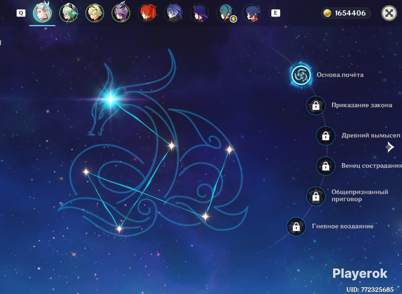This screenshot has height=294, width=402.
Task: Choose the purple-haired character portrait
Action: click(121, 13)
